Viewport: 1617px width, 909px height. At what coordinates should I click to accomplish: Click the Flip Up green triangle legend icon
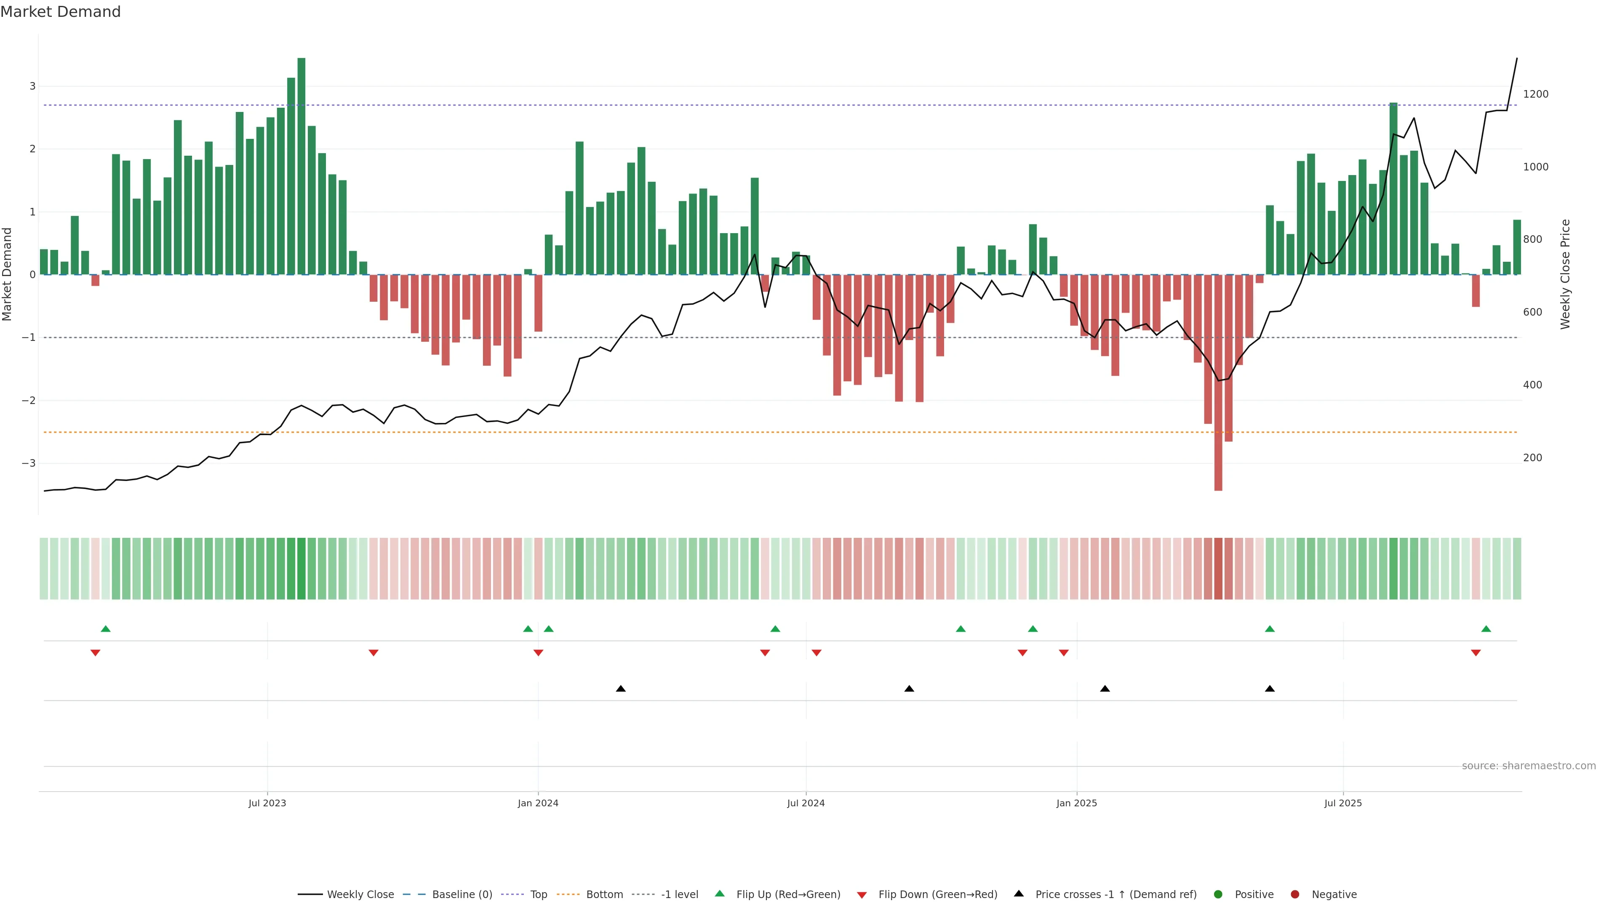point(720,894)
